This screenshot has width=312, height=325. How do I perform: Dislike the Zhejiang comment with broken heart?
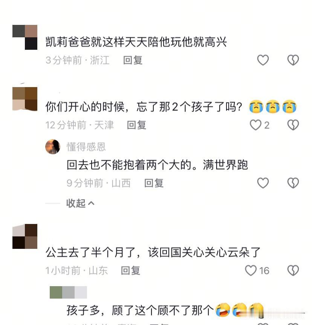pyautogui.click(x=293, y=60)
